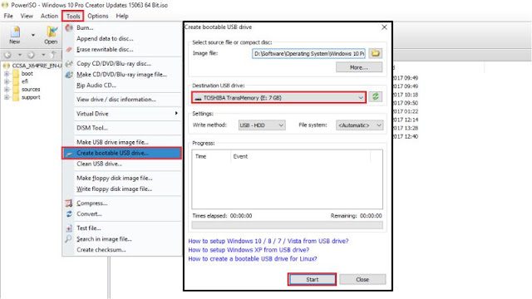Click the progress bar under Times elapsed
The image size is (532, 299).
pos(287,225)
